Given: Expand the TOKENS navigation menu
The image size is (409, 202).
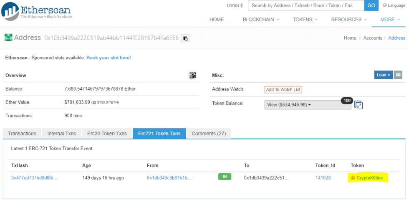Looking at the screenshot, I should [x=305, y=20].
